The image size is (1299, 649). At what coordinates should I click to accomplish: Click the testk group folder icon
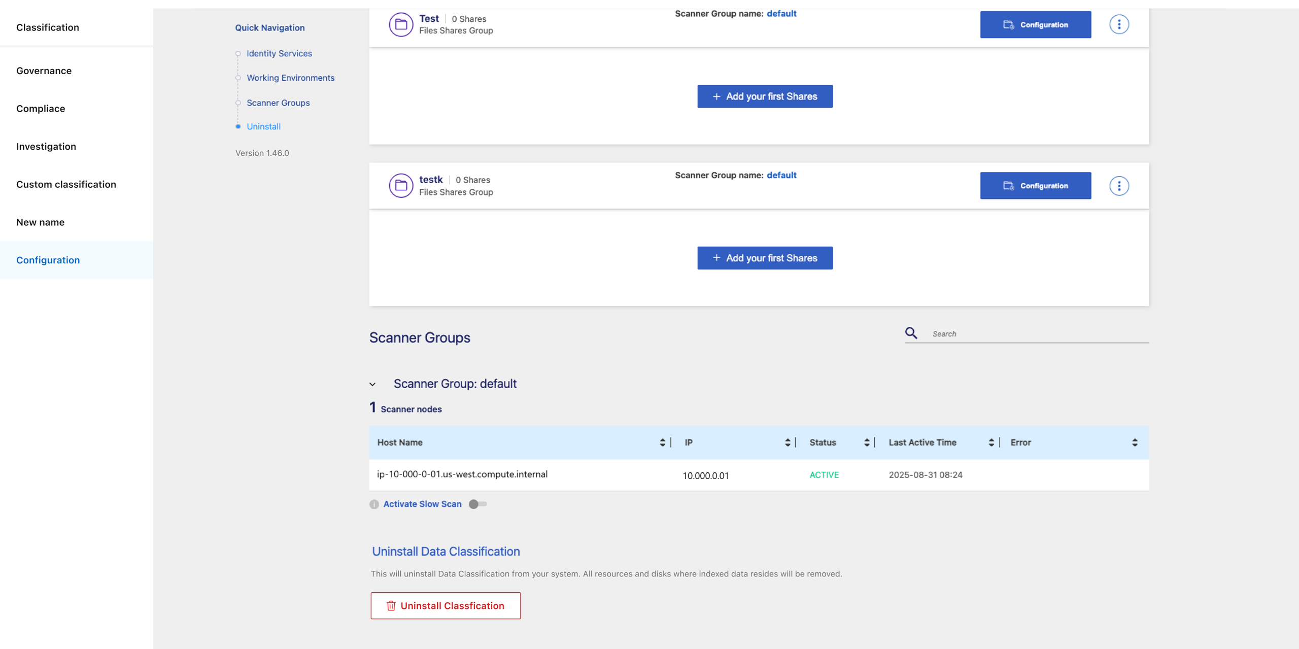click(401, 186)
